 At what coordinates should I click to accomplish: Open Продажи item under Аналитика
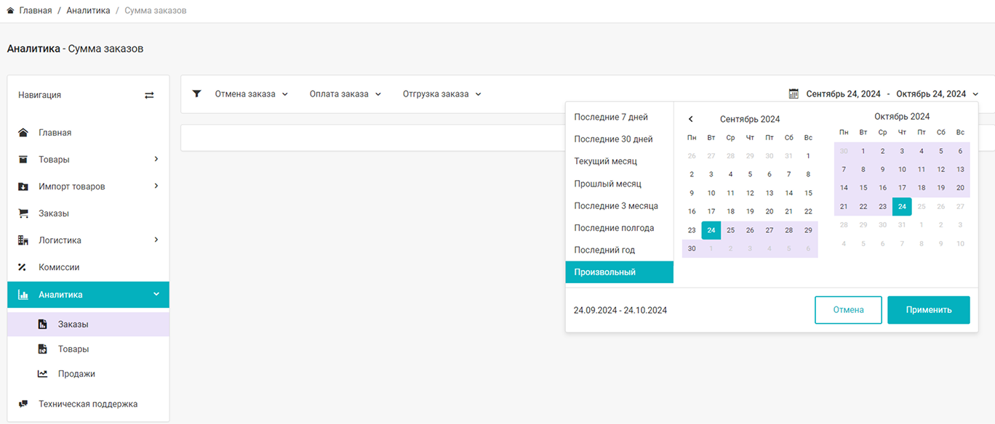pos(88,374)
